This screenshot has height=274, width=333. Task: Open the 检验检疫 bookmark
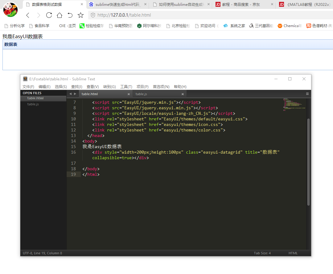coord(92,26)
